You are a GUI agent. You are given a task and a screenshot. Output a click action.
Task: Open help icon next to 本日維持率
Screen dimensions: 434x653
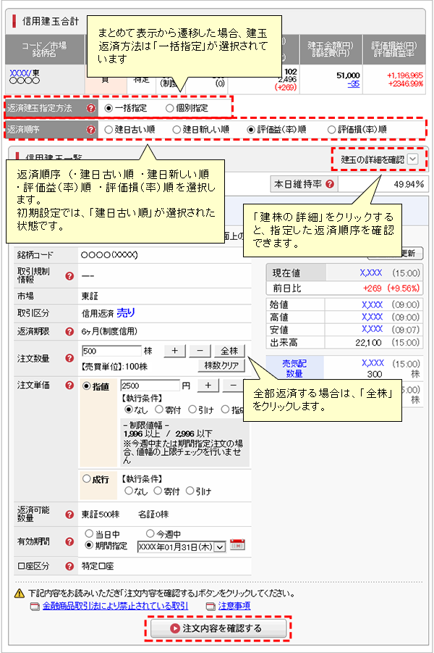pyautogui.click(x=330, y=184)
